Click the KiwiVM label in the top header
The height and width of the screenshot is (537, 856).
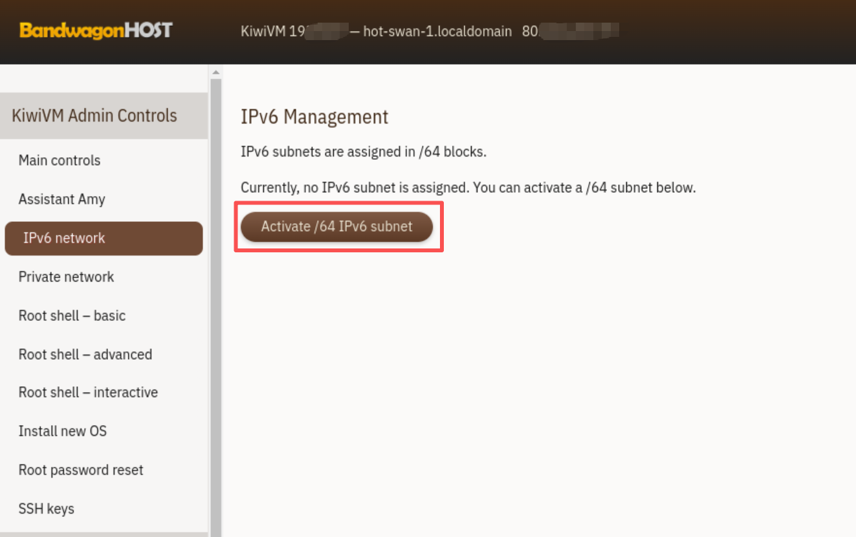263,31
